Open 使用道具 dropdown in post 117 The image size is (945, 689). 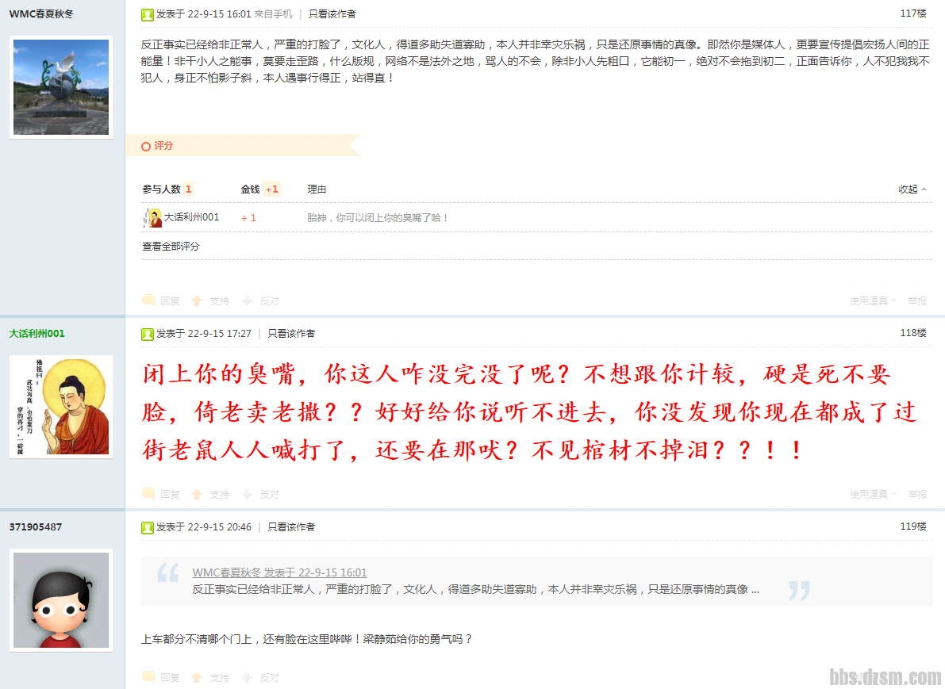click(873, 300)
